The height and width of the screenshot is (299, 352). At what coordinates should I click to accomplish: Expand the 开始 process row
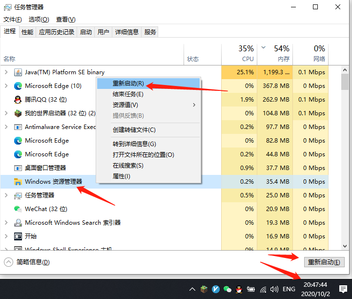6,236
